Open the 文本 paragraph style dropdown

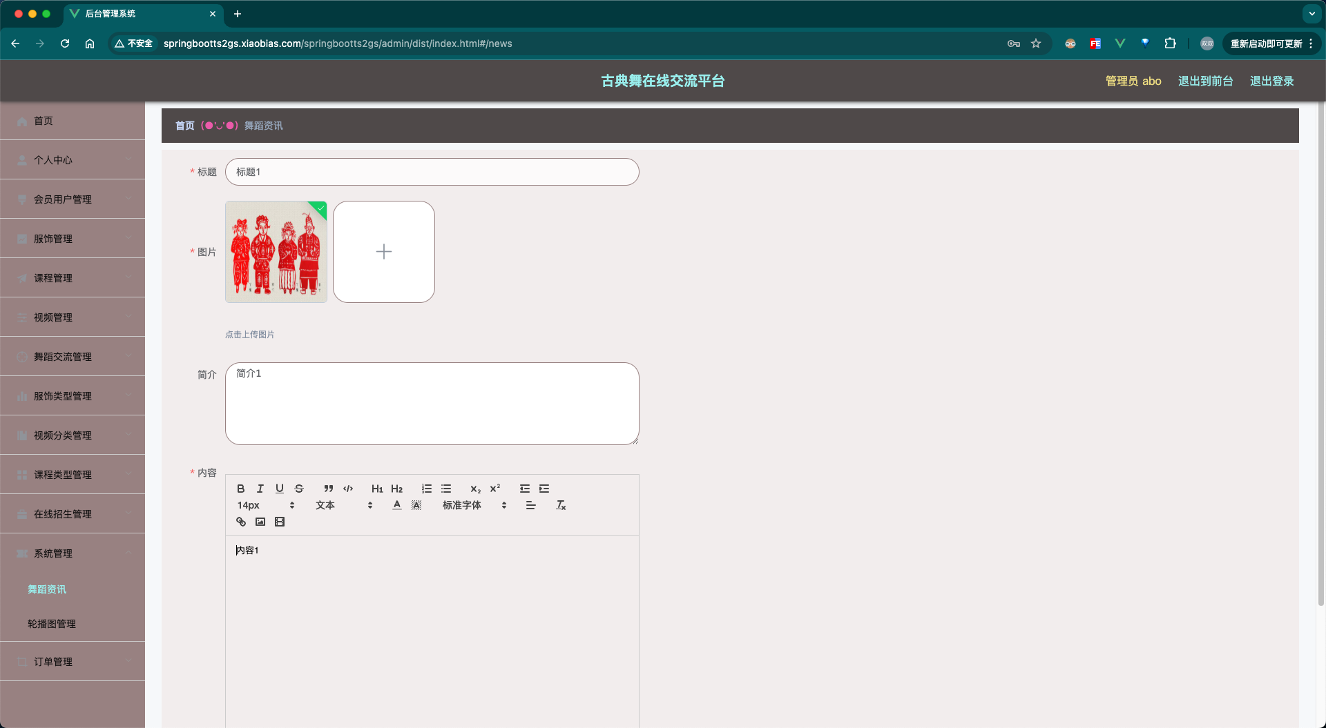pos(344,505)
